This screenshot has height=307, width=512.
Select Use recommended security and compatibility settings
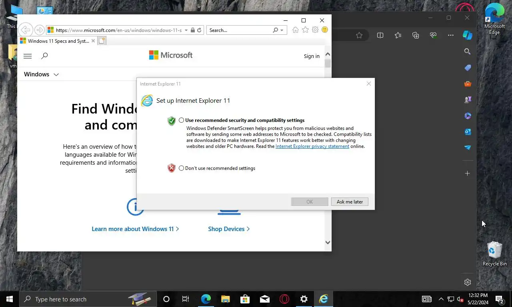pos(182,120)
